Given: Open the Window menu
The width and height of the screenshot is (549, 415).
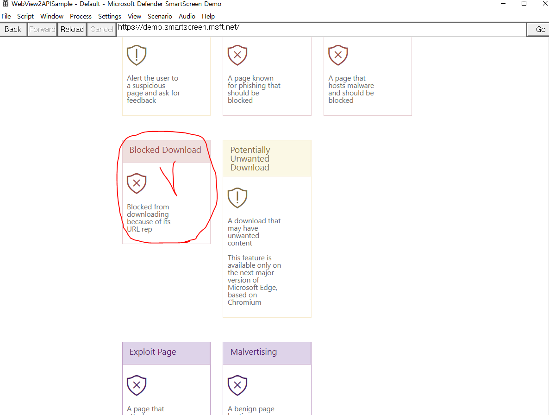Looking at the screenshot, I should (51, 16).
